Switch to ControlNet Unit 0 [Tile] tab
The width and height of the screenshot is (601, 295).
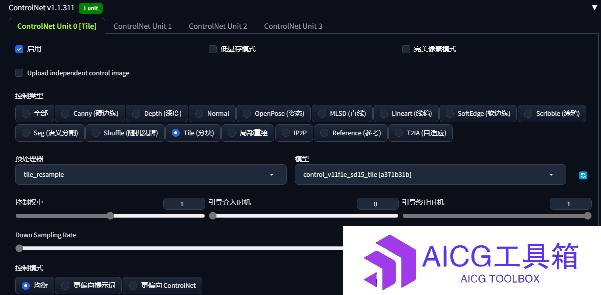(x=57, y=26)
